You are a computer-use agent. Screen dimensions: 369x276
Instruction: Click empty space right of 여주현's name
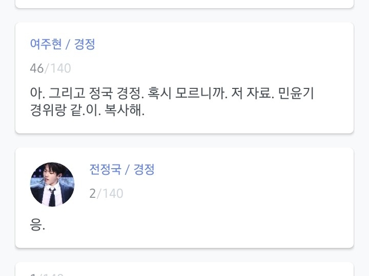click(x=215, y=44)
